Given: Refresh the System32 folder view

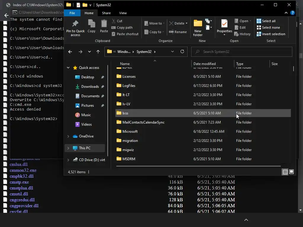Looking at the screenshot, I should pos(182,51).
